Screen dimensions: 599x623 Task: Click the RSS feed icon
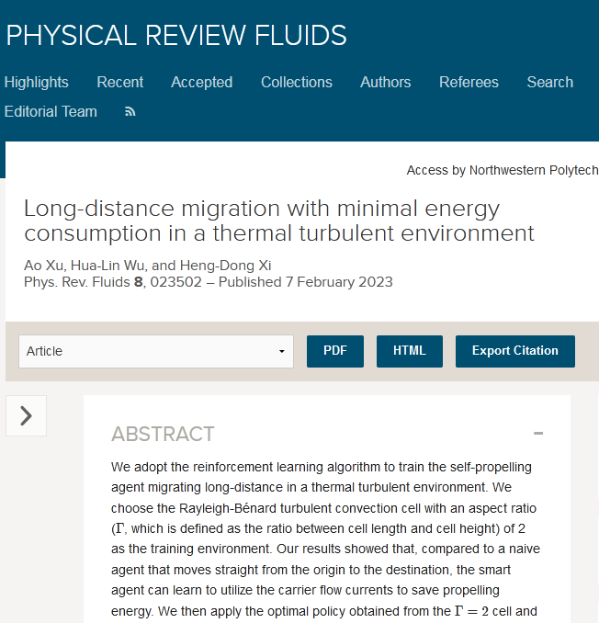130,112
